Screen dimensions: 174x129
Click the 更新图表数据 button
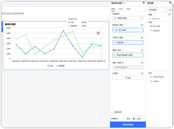coord(128,125)
